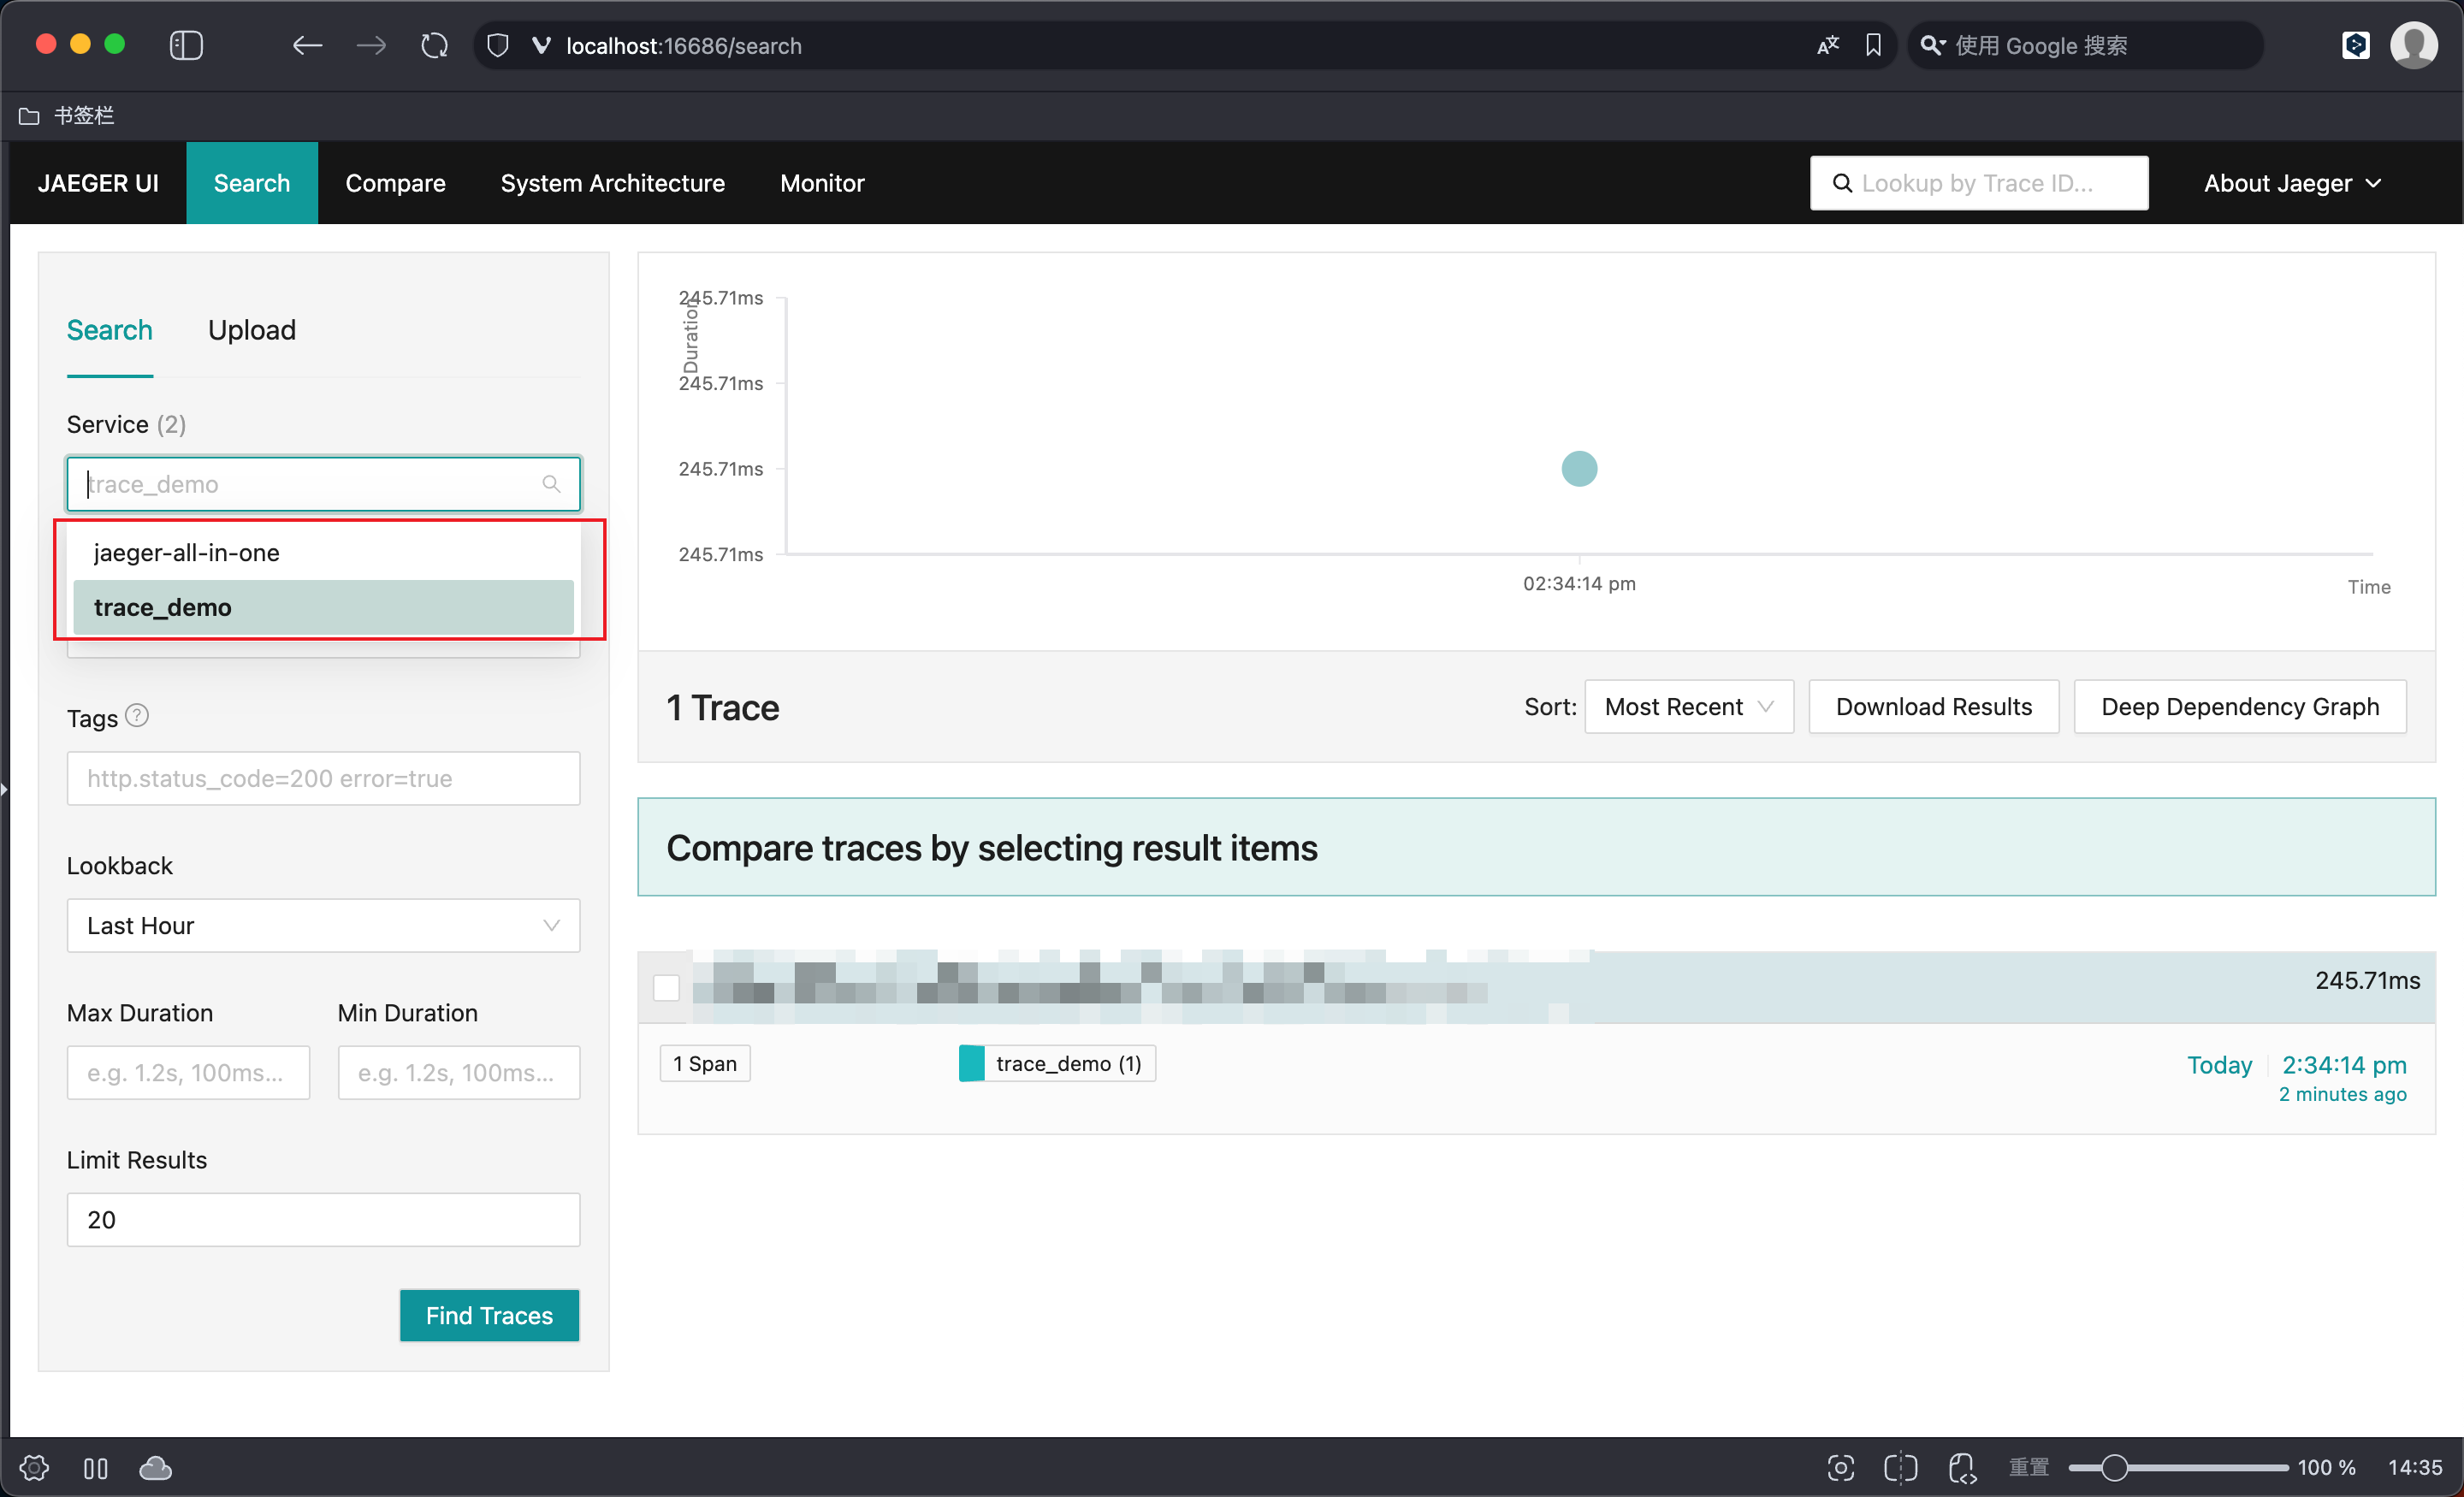Open the System Architecture nav tab
This screenshot has width=2464, height=1497.
(x=612, y=183)
